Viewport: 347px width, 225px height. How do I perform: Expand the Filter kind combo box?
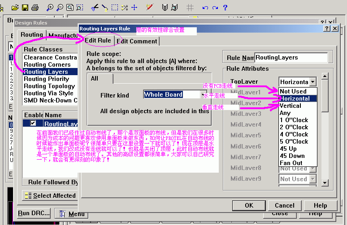204,95
